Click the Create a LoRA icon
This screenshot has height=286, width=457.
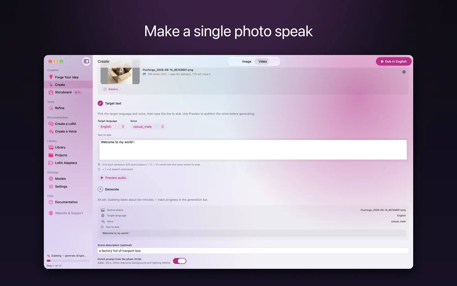pyautogui.click(x=51, y=124)
